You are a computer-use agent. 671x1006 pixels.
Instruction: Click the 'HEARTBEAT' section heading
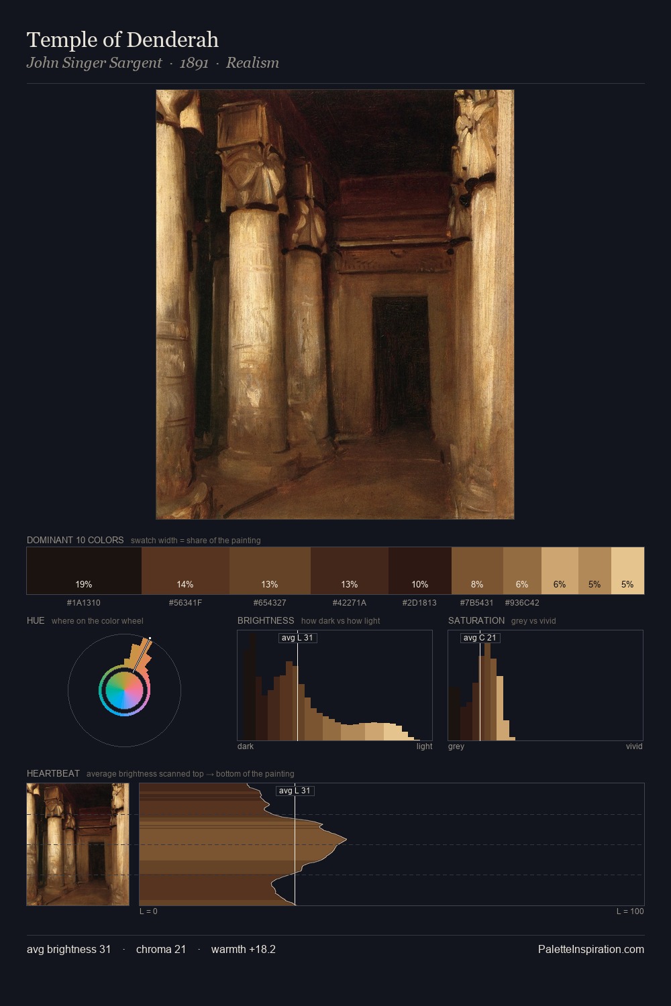click(x=53, y=773)
